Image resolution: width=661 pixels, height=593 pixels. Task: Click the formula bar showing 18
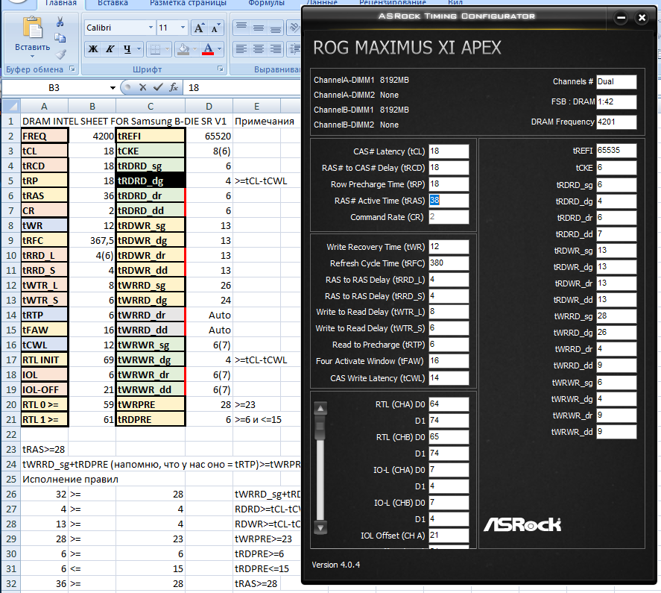pos(242,88)
